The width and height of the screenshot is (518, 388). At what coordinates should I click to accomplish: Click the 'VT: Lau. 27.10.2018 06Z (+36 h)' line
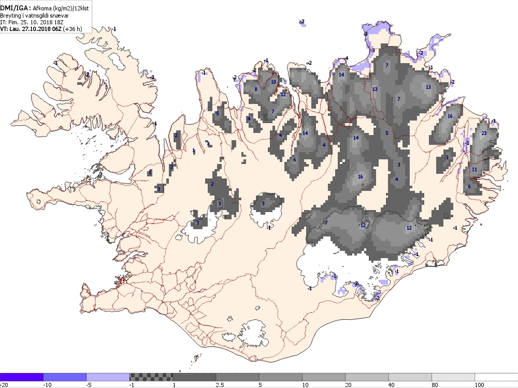(41, 28)
